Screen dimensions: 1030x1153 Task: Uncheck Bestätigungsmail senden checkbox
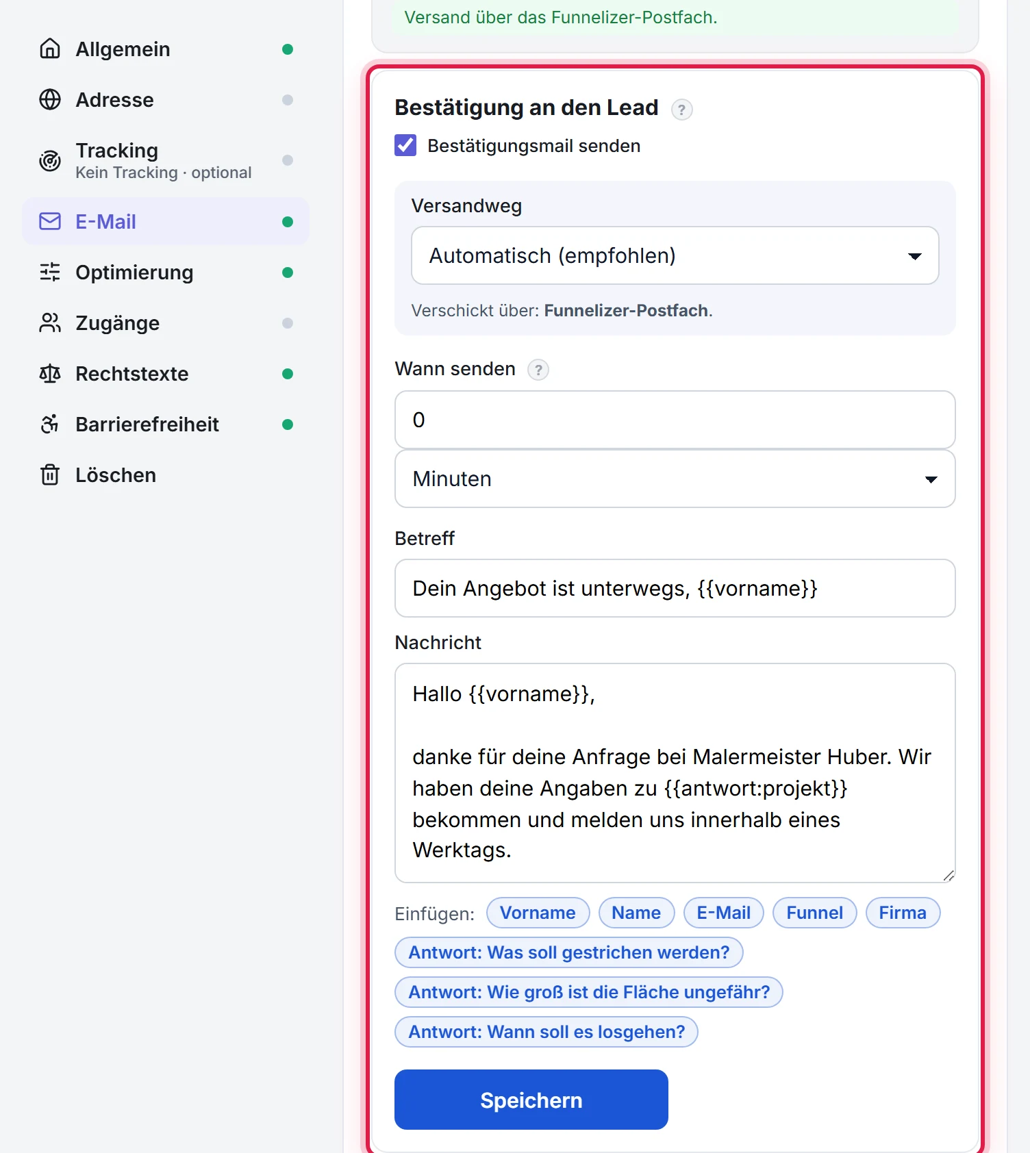405,145
